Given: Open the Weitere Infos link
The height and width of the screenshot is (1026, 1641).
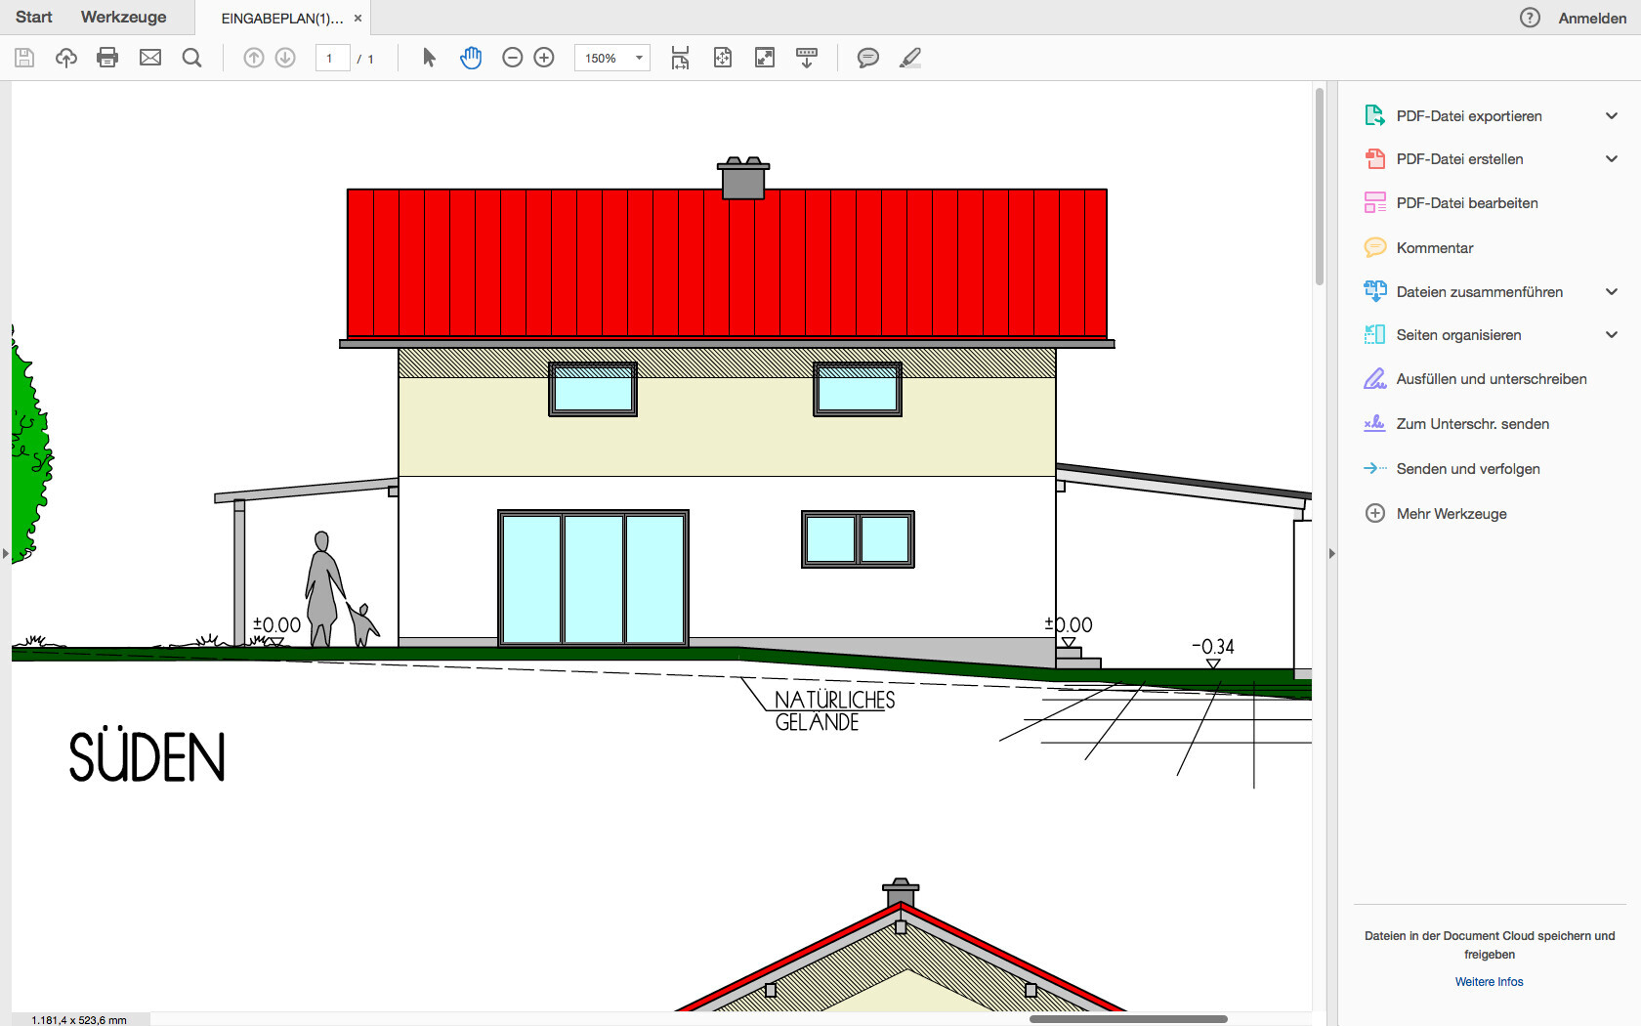Looking at the screenshot, I should tap(1489, 982).
